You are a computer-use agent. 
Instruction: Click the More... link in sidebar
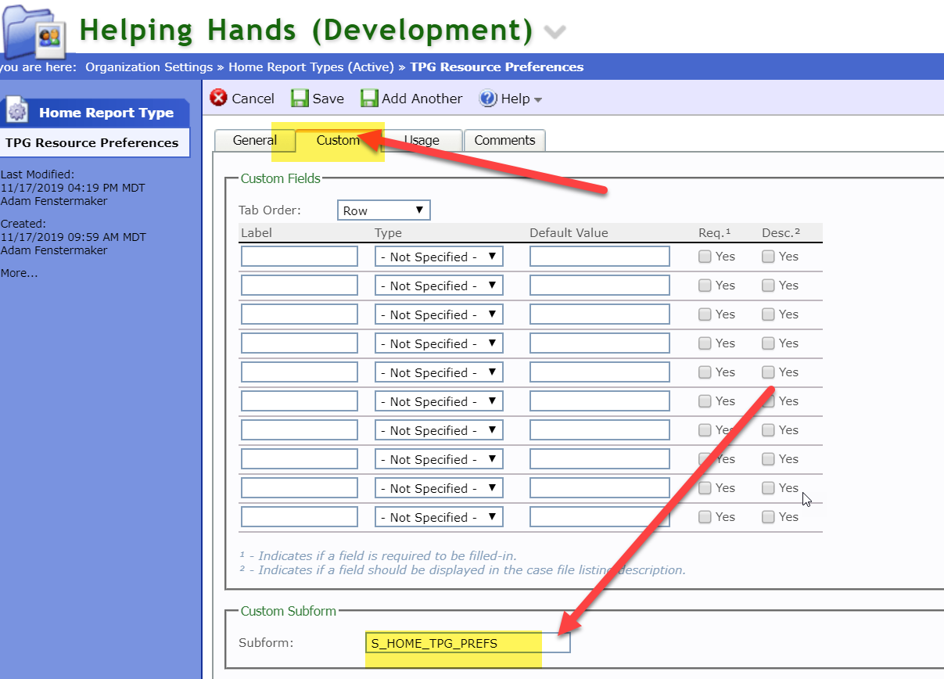[20, 273]
